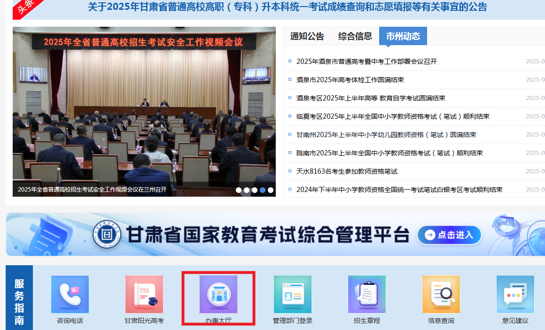Select the first carousel indicator dot
545x330 pixels.
(x=239, y=190)
